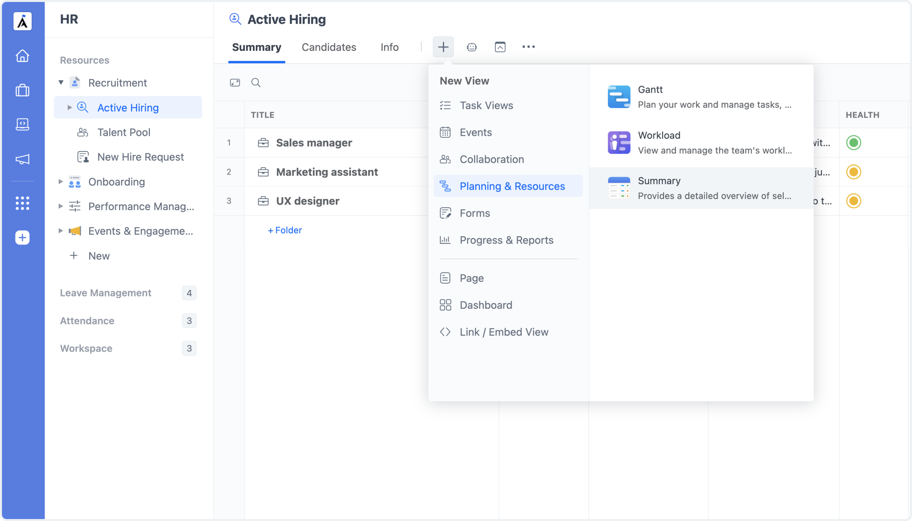
Task: Switch to the Info tab
Action: pyautogui.click(x=390, y=47)
